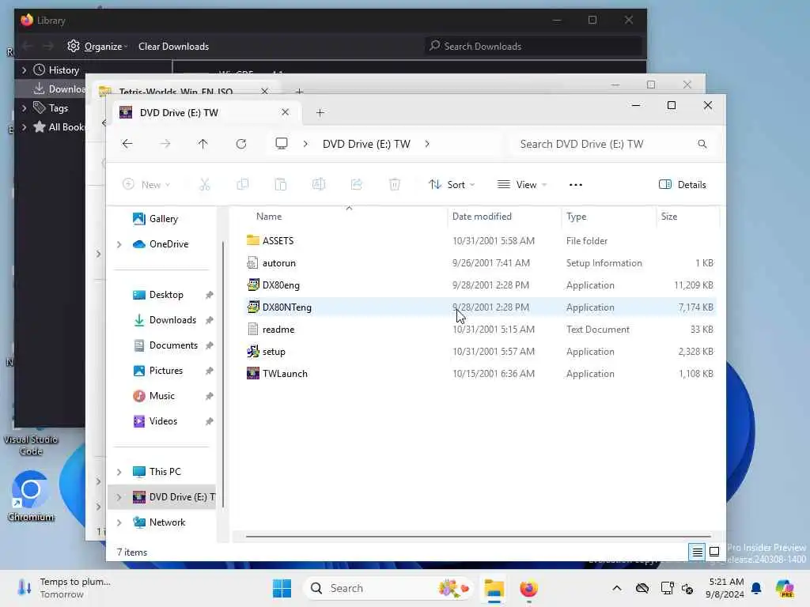
Task: Switch to large thumbnails view icon
Action: click(x=714, y=552)
